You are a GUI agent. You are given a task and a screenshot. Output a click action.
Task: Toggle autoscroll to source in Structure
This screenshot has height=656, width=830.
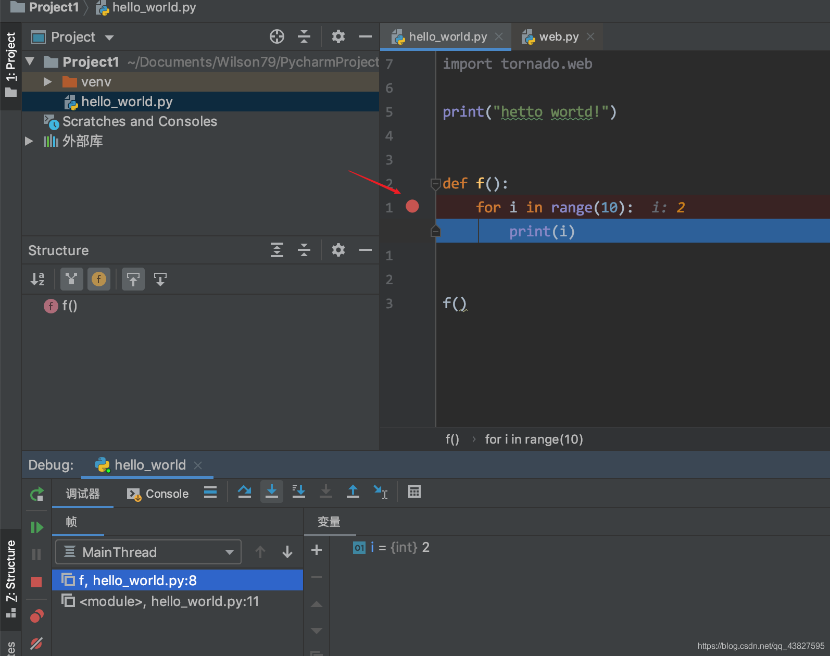point(133,279)
